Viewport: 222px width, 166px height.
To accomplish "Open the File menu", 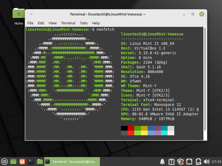I will pos(31,23).
